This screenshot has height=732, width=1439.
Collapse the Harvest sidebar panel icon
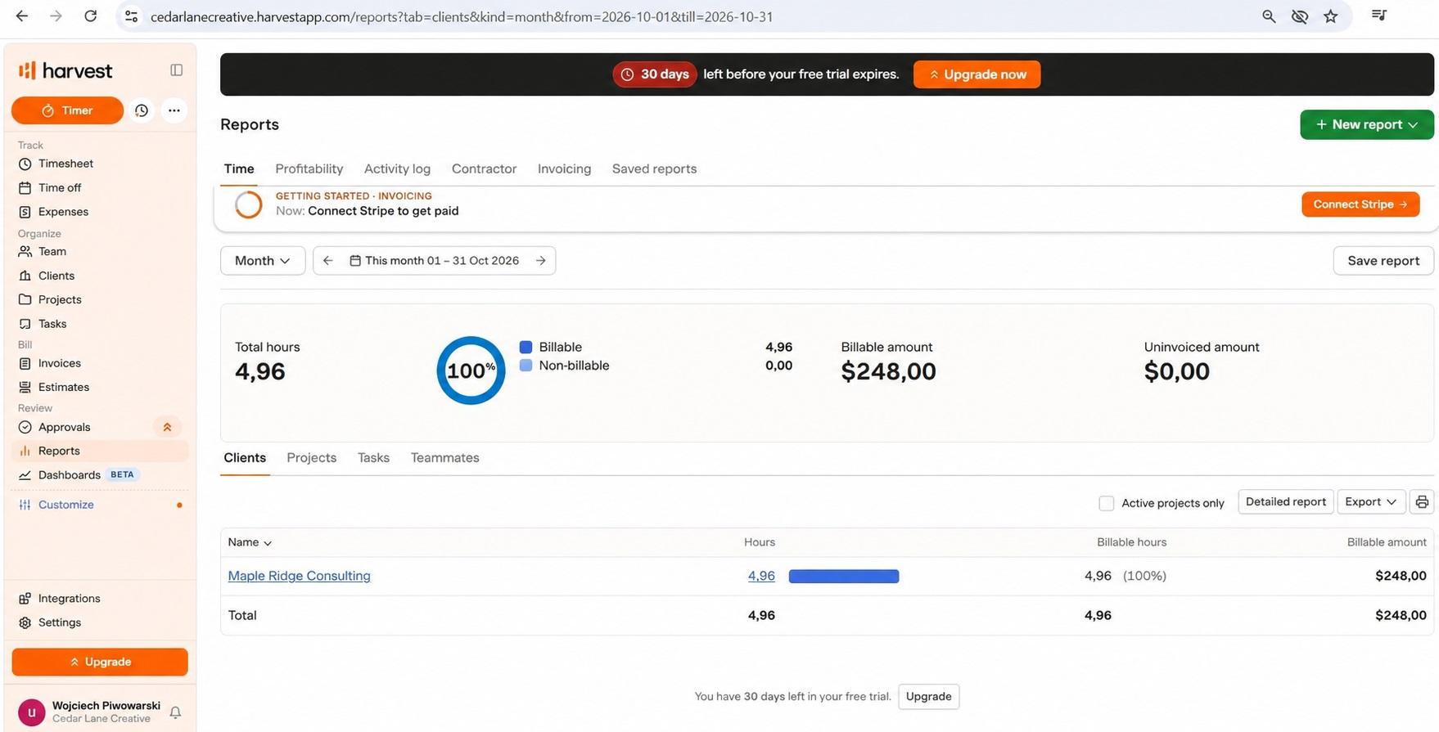176,70
